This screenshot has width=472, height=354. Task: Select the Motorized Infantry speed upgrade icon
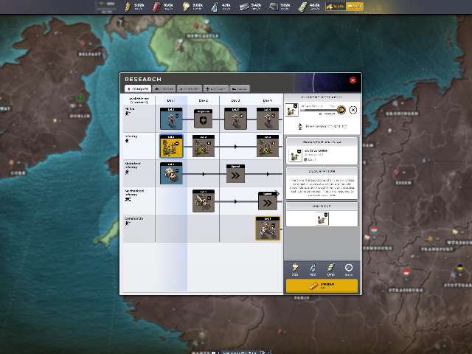pos(235,174)
